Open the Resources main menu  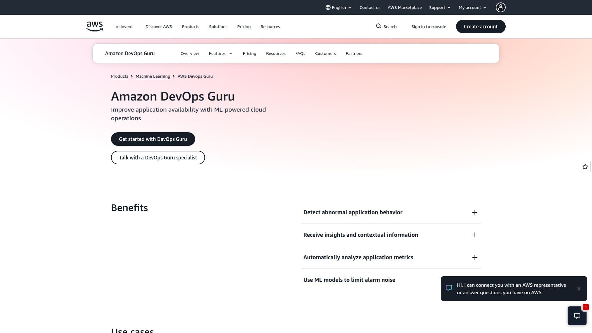pyautogui.click(x=270, y=27)
